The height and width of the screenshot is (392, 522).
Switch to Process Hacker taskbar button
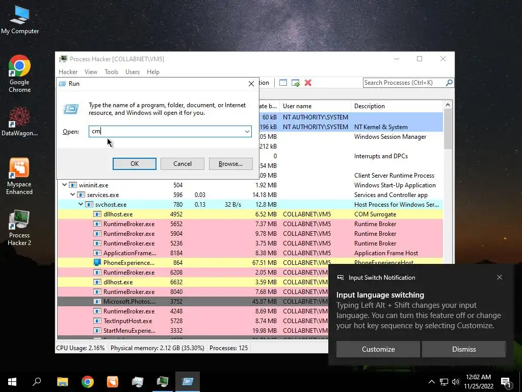pyautogui.click(x=163, y=382)
